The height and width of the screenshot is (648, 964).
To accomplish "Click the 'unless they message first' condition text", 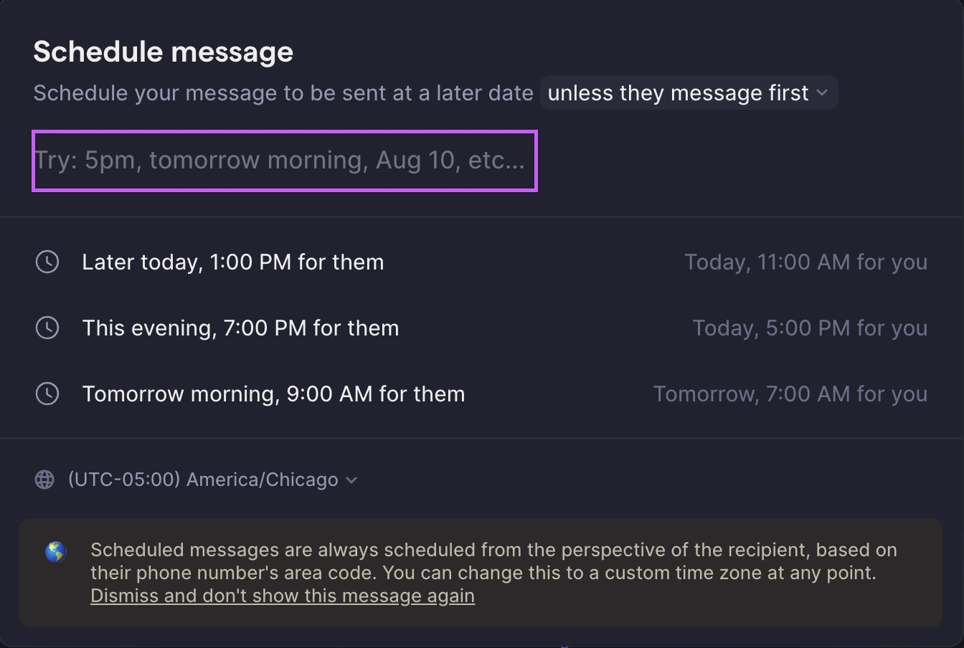I will 679,92.
